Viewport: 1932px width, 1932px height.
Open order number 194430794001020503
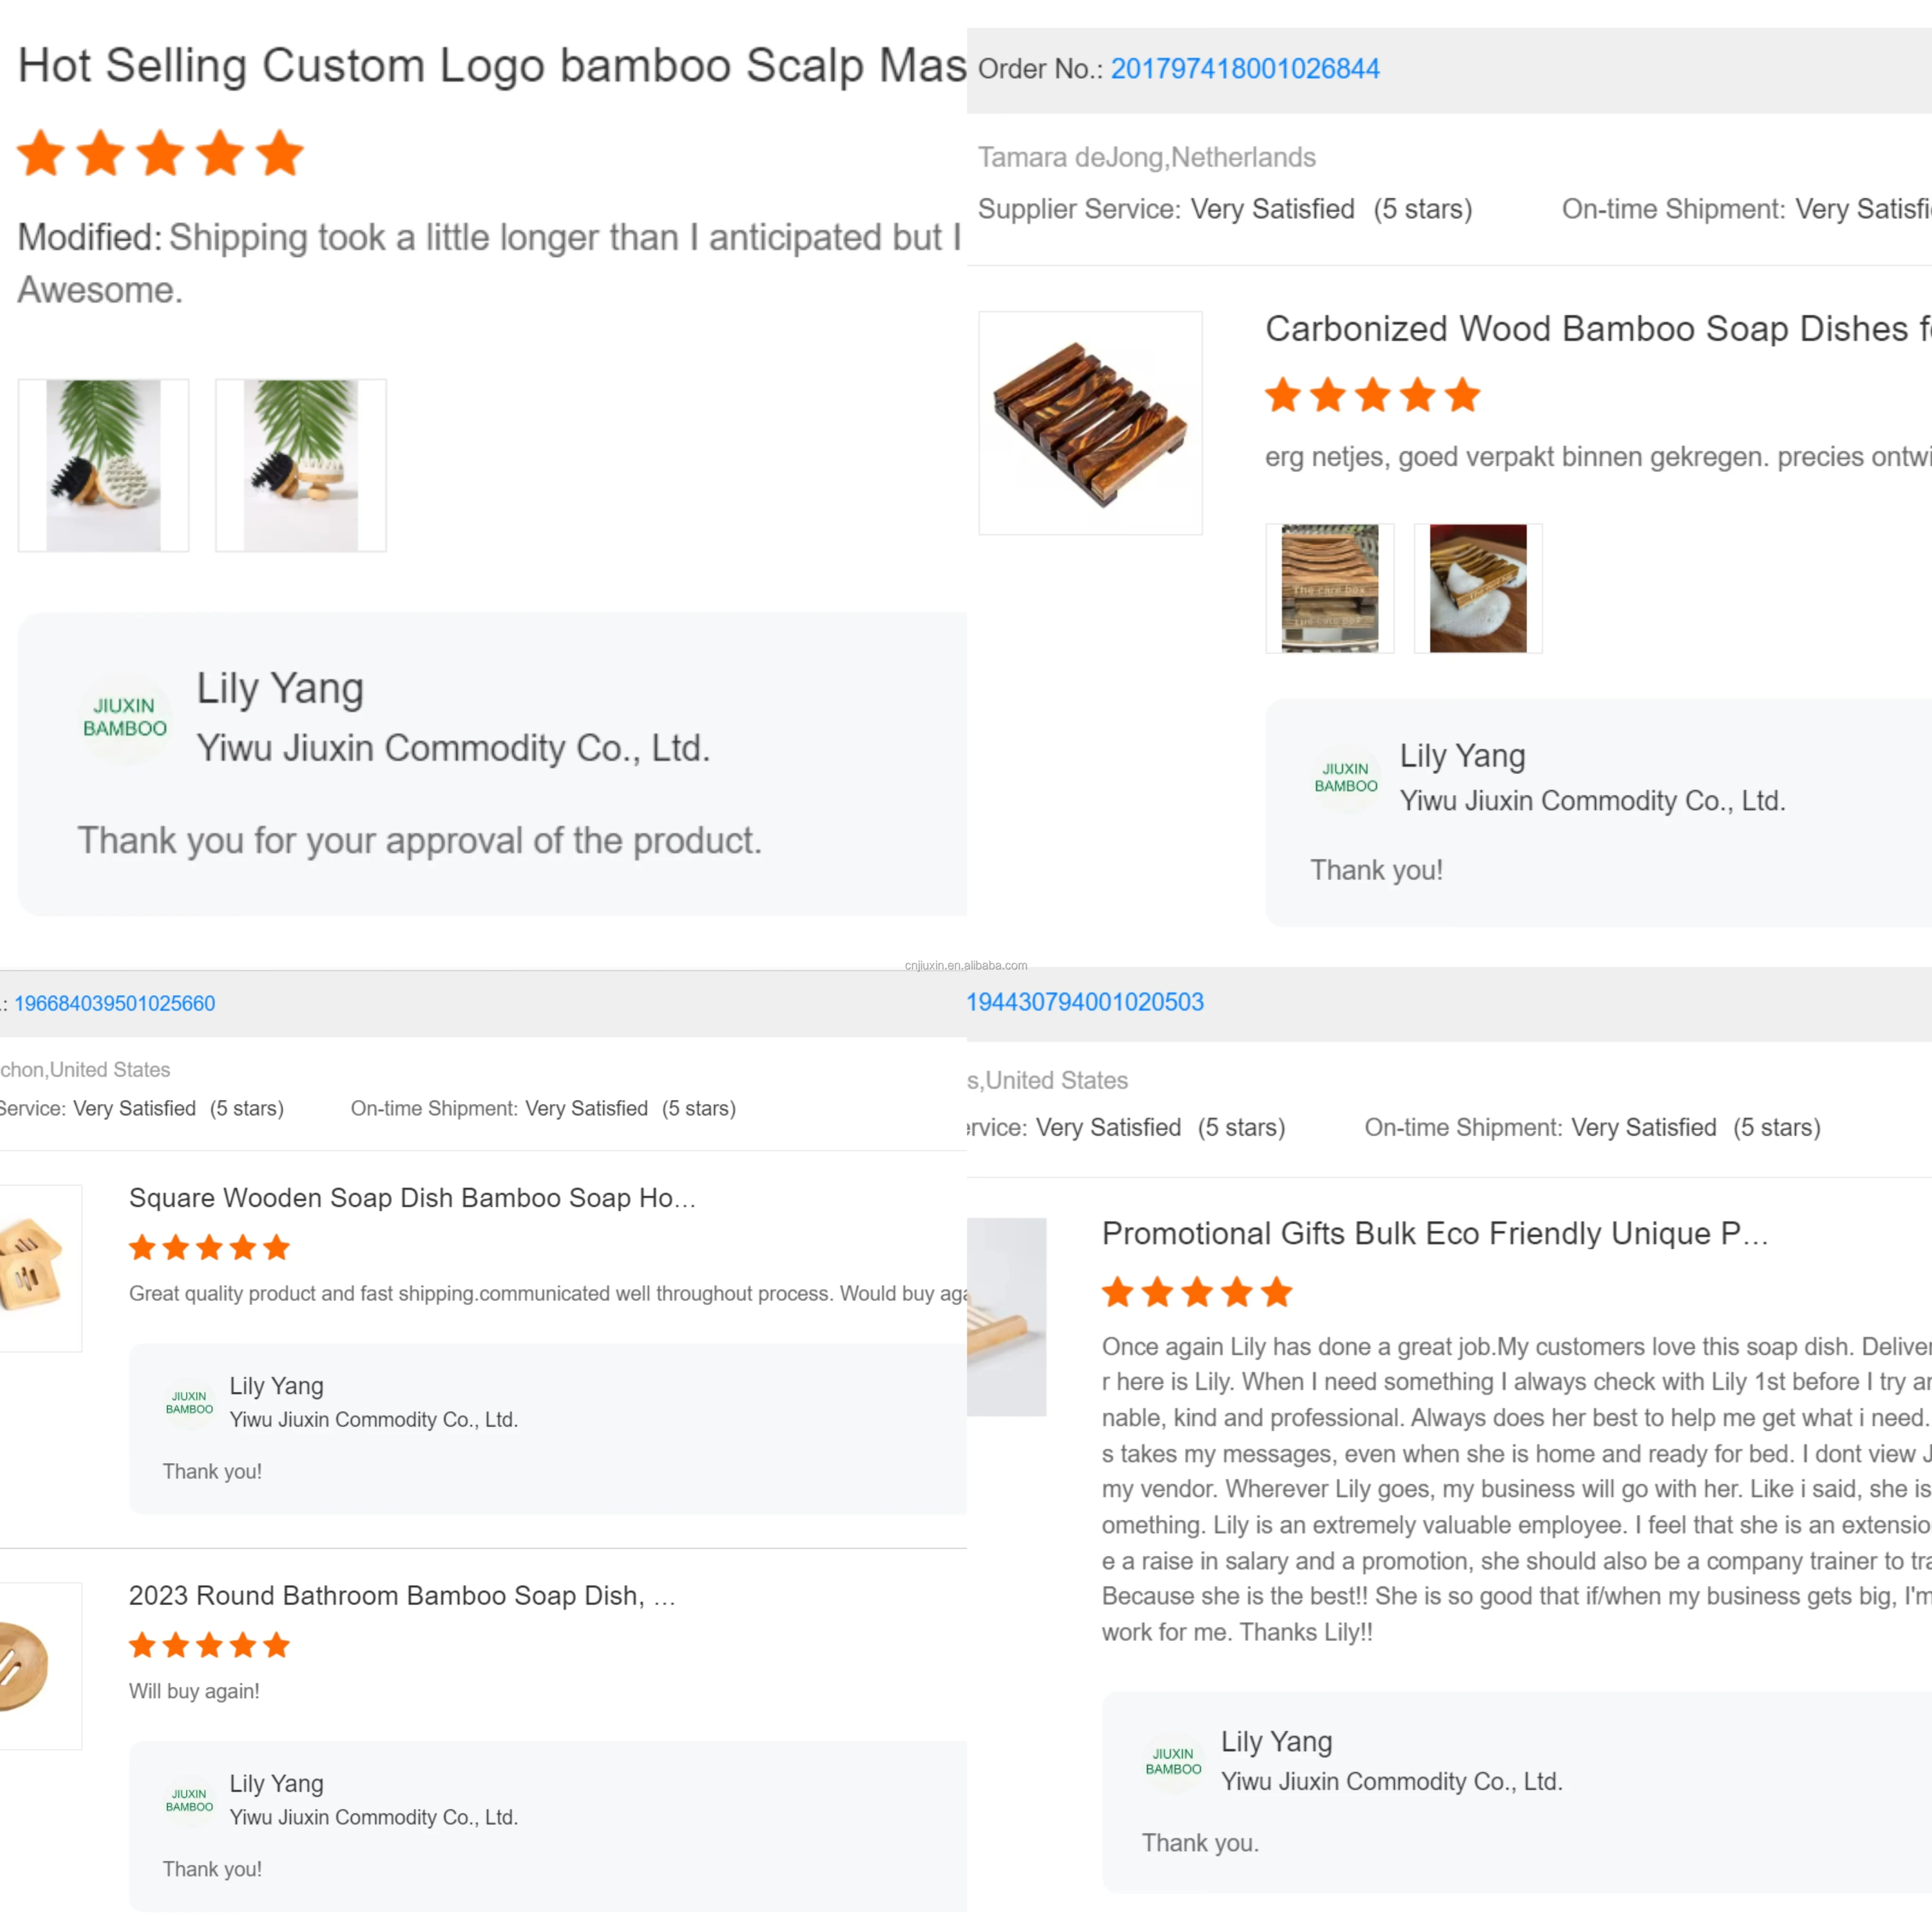click(x=1085, y=1002)
